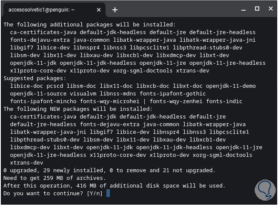Open a new terminal tab with plus button
The width and height of the screenshot is (278, 205).
[x=115, y=9]
